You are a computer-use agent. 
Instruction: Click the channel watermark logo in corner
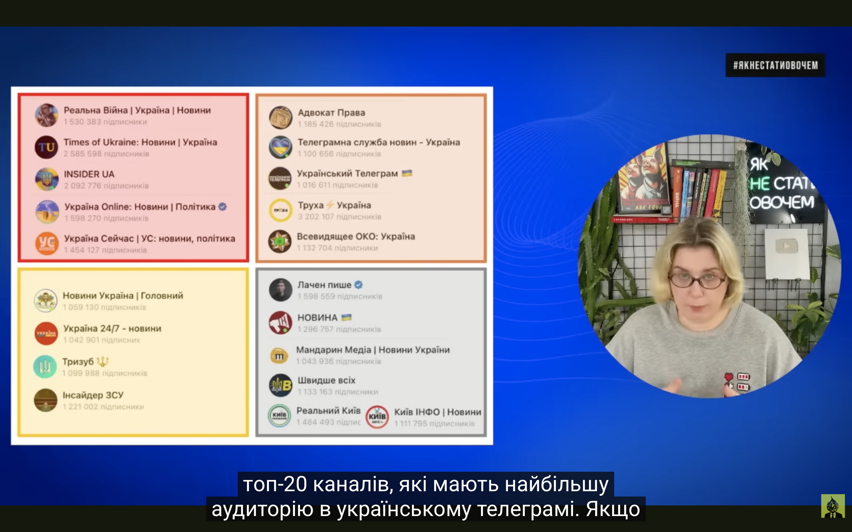coord(833,506)
